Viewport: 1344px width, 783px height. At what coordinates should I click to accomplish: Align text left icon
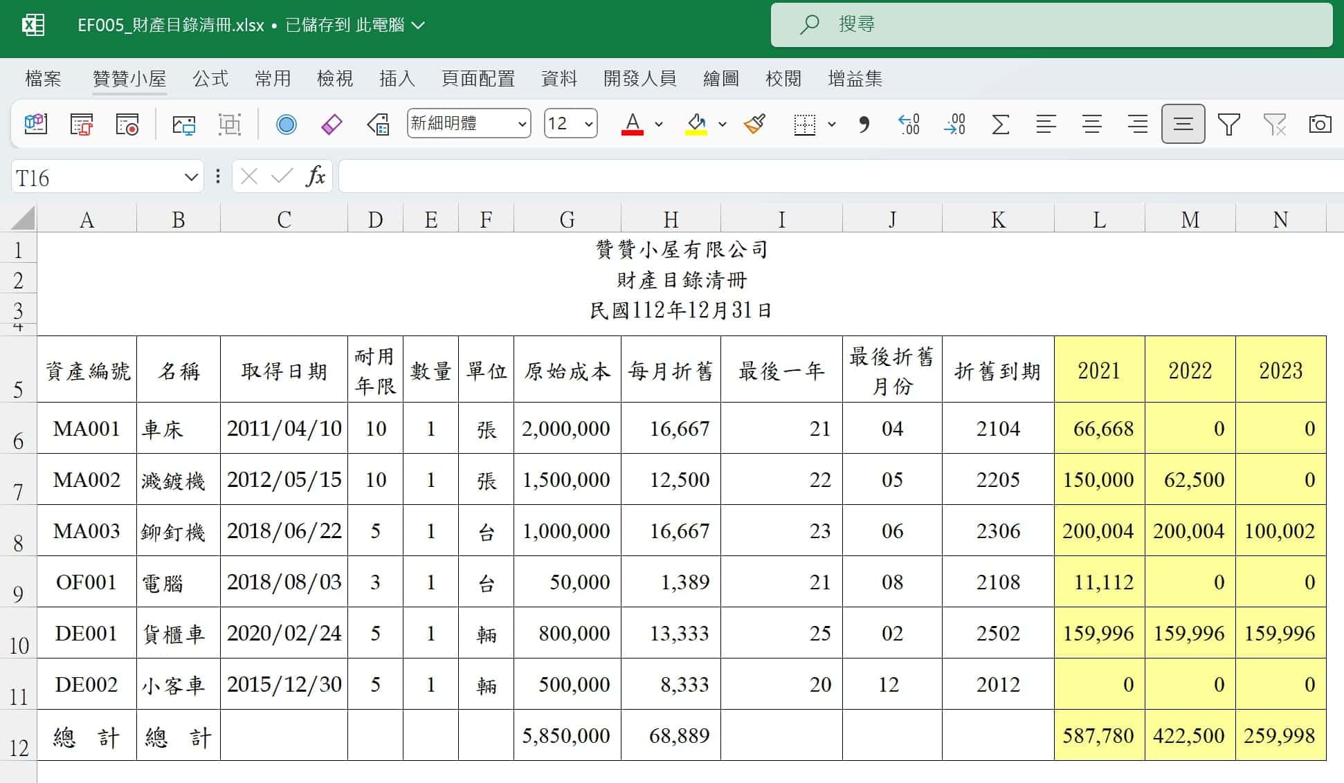1046,125
